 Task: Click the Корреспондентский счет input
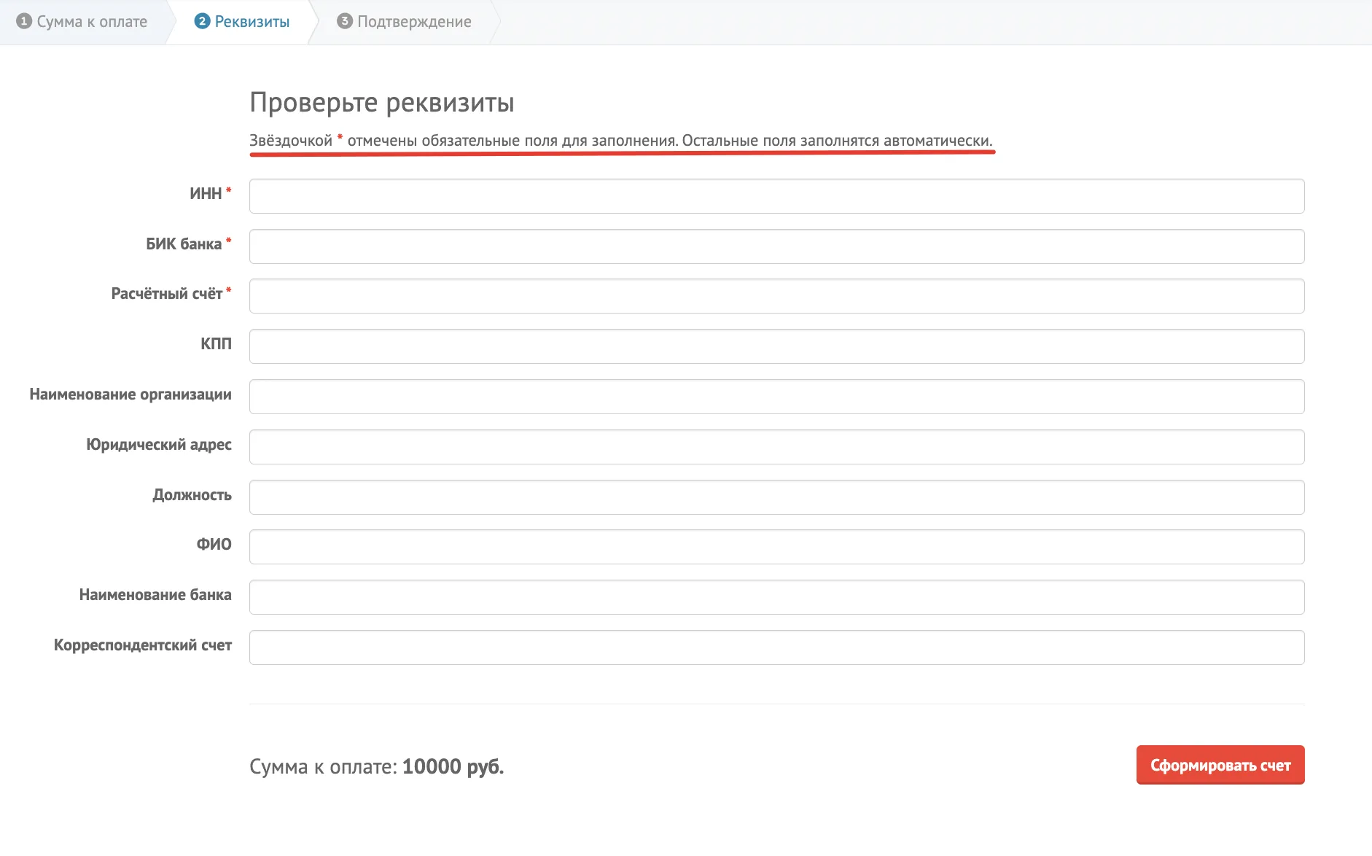point(776,647)
